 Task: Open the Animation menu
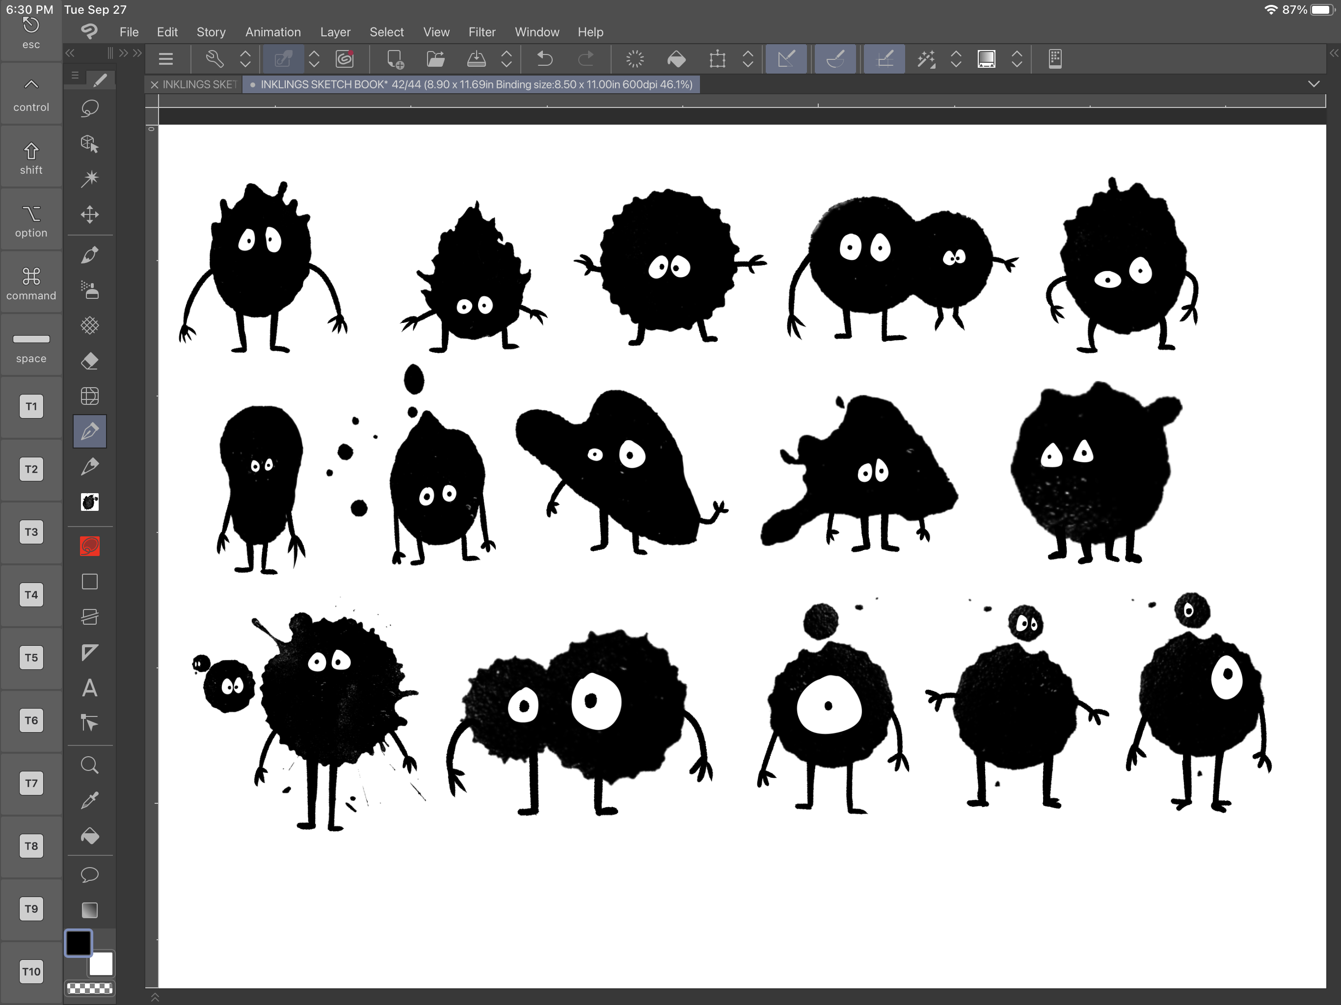tap(273, 32)
